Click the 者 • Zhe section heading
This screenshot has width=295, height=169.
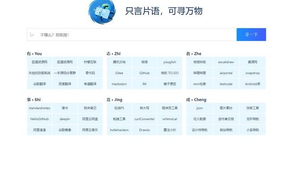click(x=194, y=54)
